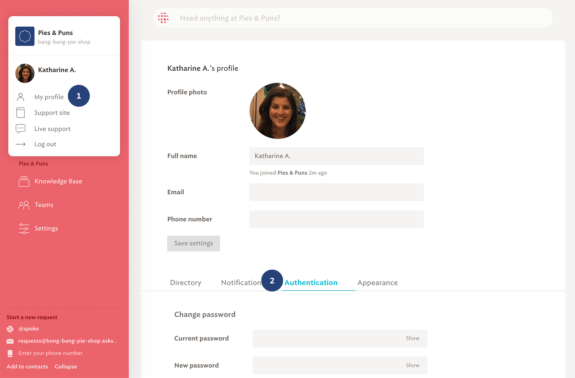
Task: Click the Katharine A.'s profile heading
Action: [203, 68]
